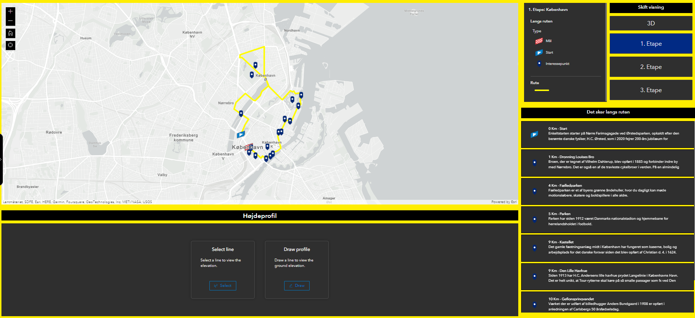695x318 pixels.
Task: Click the dot icon in Fælledparken row
Action: click(x=535, y=191)
